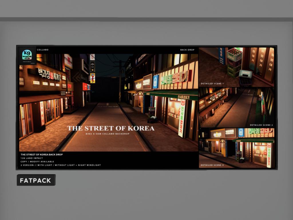Click "THE STREET OF KOREA" title text
The width and height of the screenshot is (293, 220).
pyautogui.click(x=111, y=128)
